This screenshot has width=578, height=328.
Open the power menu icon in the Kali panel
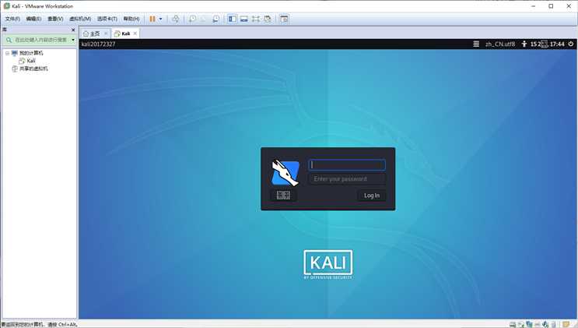571,44
